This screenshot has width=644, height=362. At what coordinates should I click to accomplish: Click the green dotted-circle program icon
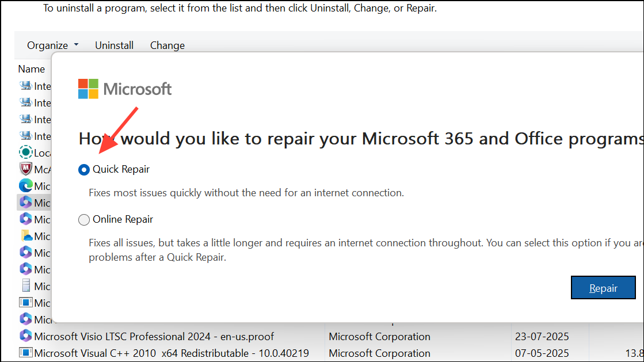(25, 153)
